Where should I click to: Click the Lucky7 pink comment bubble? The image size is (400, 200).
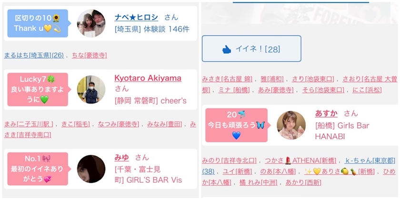(38, 90)
